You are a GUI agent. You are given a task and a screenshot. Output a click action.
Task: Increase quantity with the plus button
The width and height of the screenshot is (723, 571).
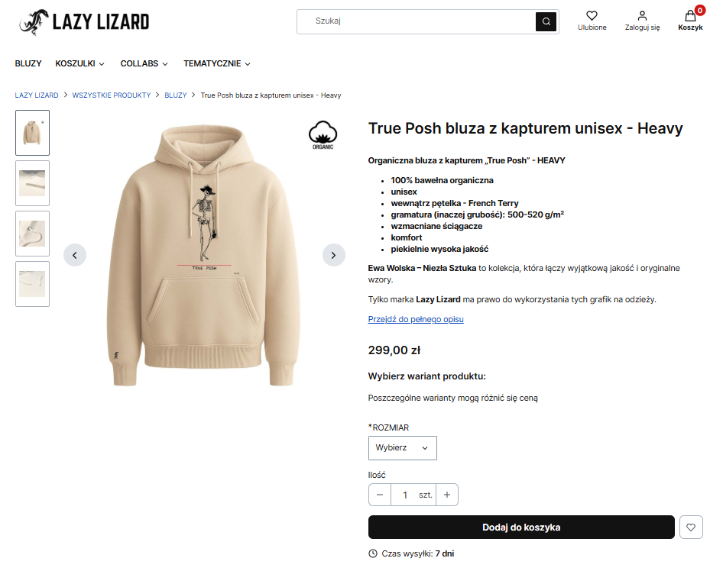click(x=447, y=495)
